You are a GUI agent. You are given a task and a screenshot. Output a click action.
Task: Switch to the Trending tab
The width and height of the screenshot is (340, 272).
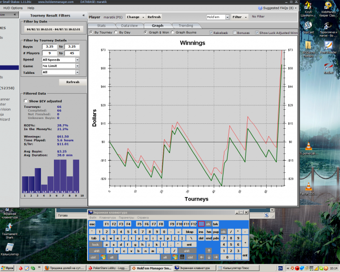185,25
